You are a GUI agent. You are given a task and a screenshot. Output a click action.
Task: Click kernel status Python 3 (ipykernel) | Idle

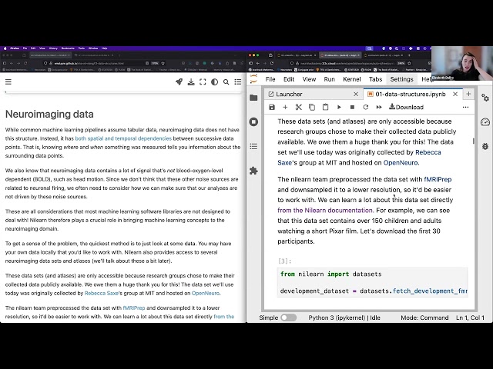click(344, 317)
